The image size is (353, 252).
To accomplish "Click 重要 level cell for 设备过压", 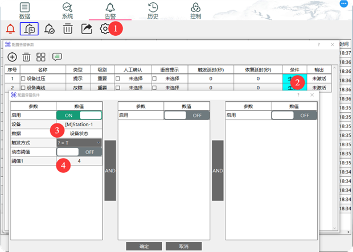I will tap(102, 79).
